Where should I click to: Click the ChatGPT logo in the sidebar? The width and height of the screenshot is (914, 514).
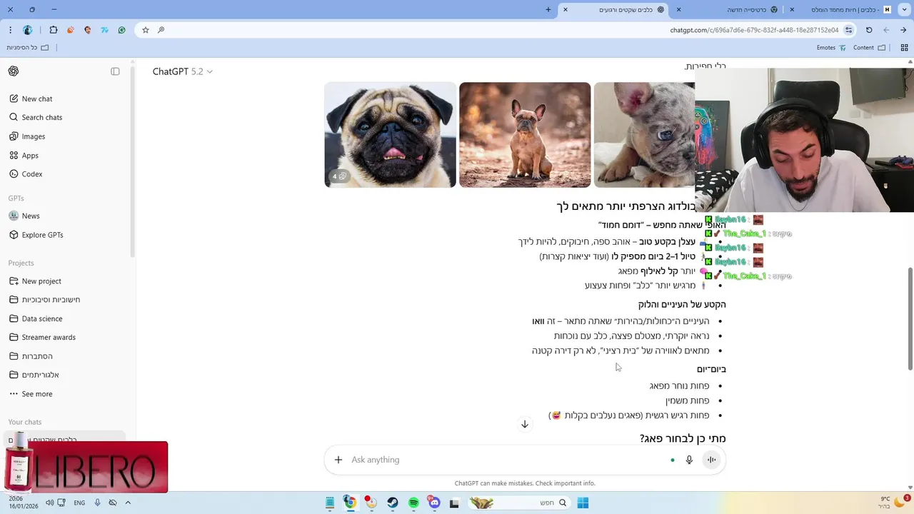click(x=14, y=71)
